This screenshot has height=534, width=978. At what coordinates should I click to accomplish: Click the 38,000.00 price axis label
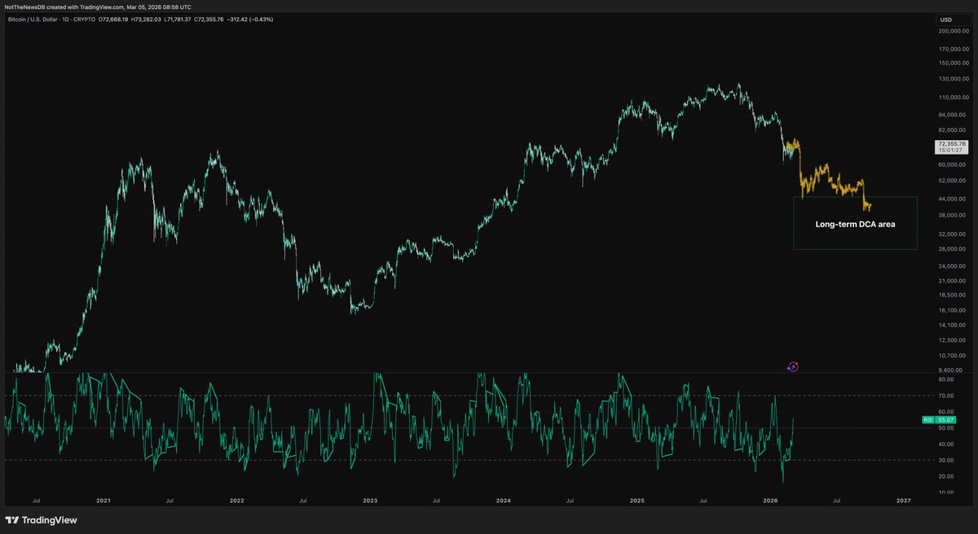pos(952,216)
